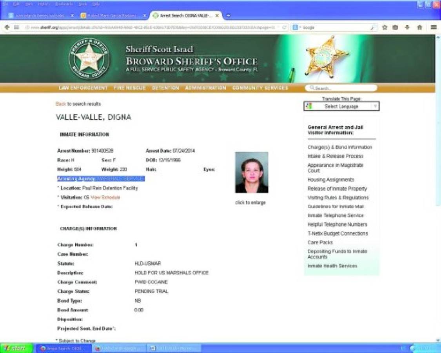Open the downloads arrow icon
Image resolution: width=441 pixels, height=353 pixels.
pos(407,27)
